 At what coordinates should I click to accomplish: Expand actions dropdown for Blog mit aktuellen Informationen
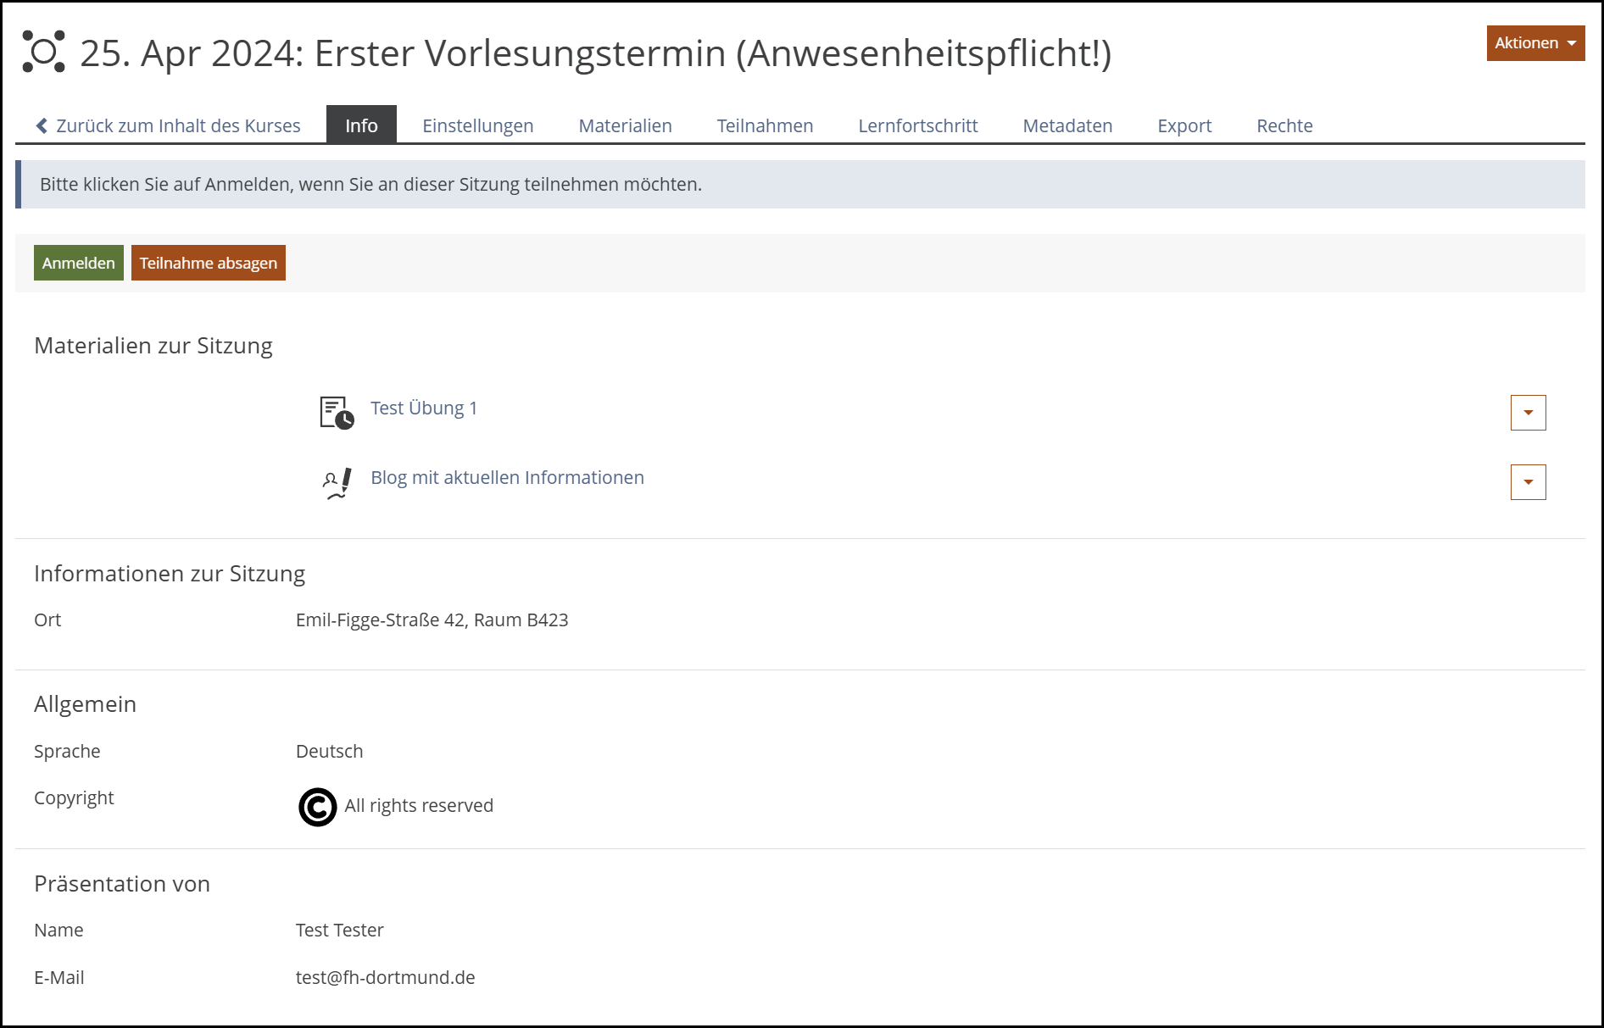[x=1528, y=482]
